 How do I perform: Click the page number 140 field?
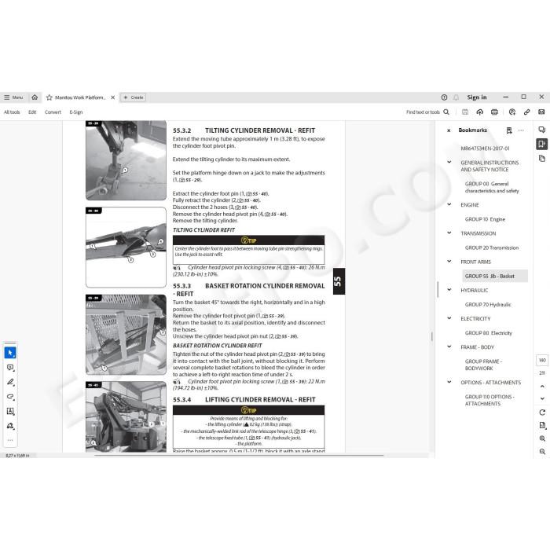coord(542,360)
